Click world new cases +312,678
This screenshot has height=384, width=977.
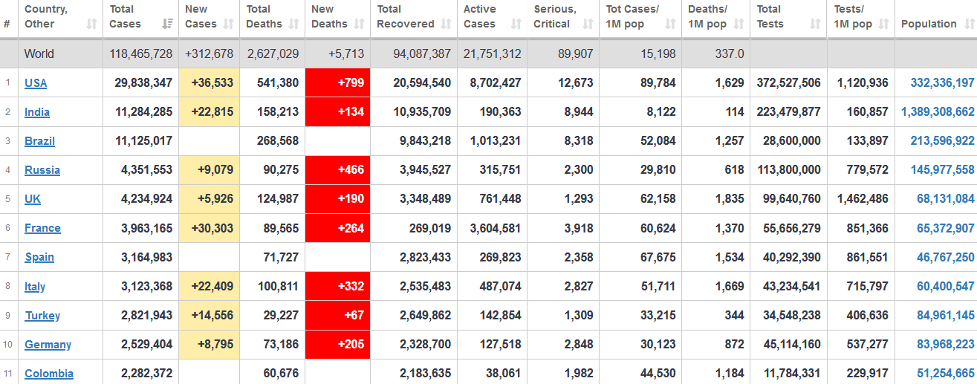click(209, 53)
